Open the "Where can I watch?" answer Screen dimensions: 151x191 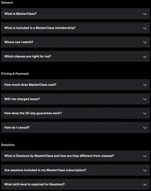pos(75,42)
